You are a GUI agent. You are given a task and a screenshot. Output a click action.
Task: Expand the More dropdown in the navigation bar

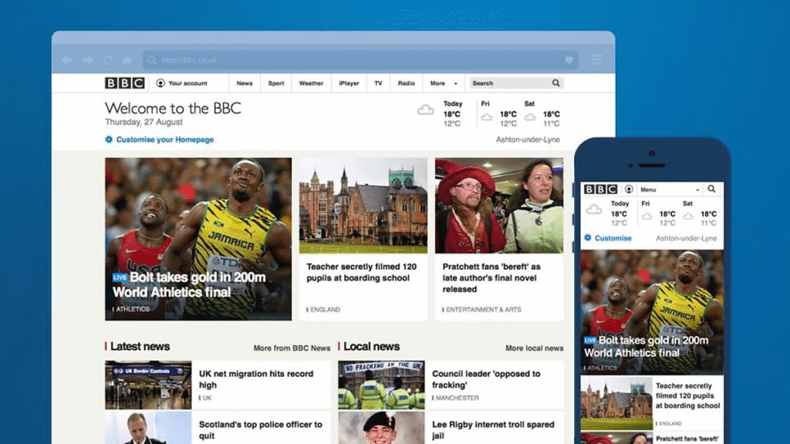pyautogui.click(x=444, y=83)
